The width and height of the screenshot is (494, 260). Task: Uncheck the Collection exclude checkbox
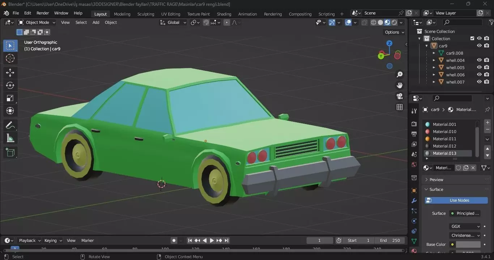472,39
